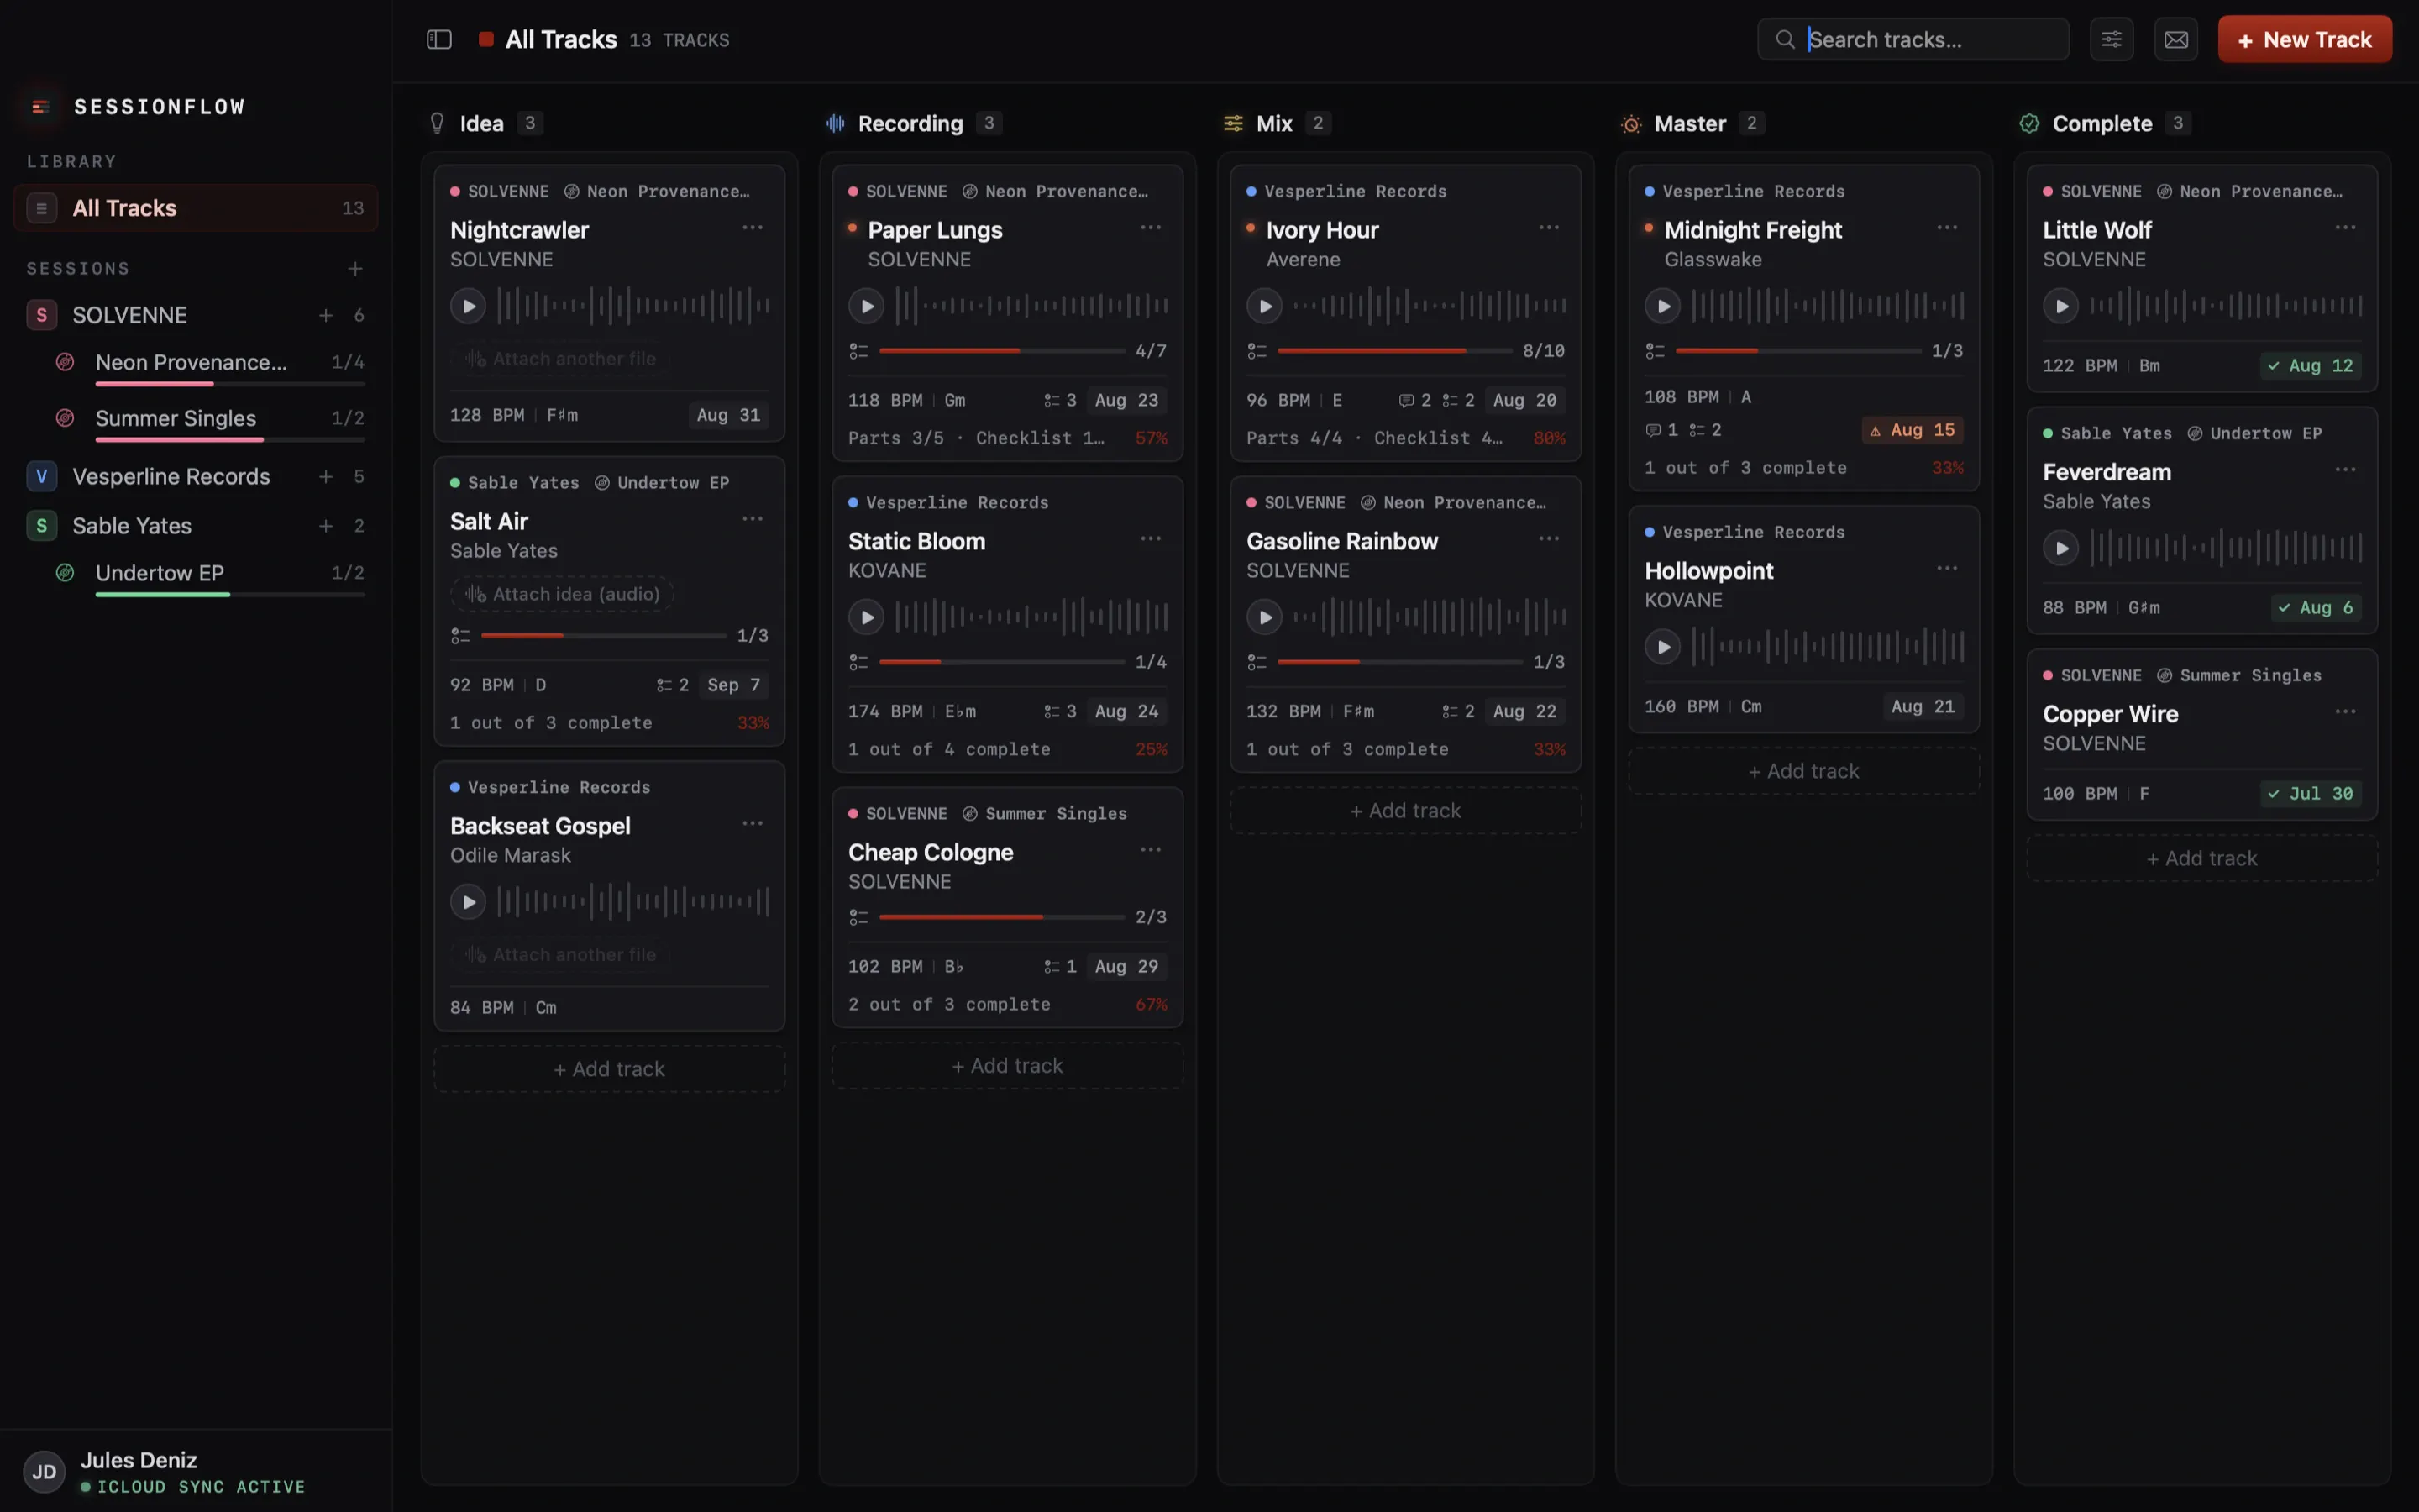This screenshot has width=2419, height=1512.
Task: Click the Idea column lightbulb icon
Action: tap(437, 123)
